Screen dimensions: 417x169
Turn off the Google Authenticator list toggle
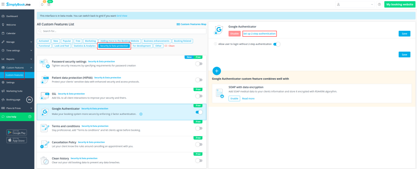[199, 112]
